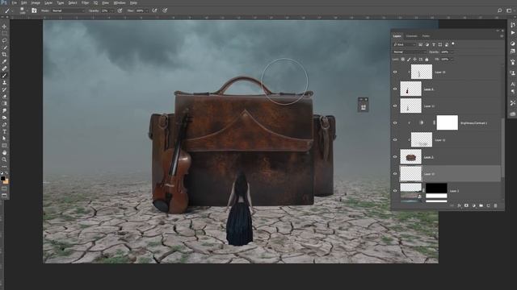Link layers icon at panel bottom
Screen dimensions: 517x290
coord(452,205)
